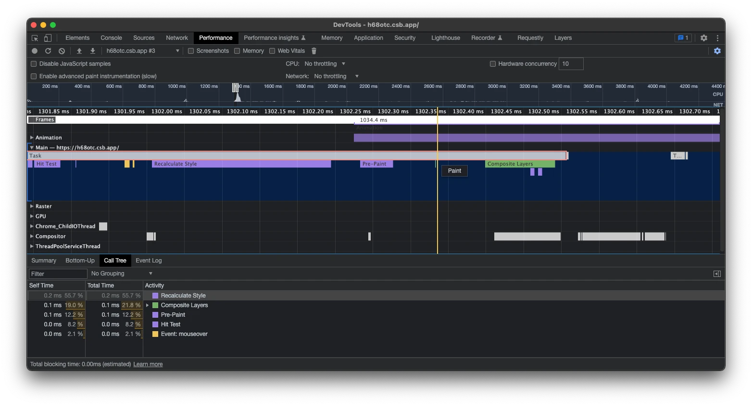Click the trash collect garbage icon

[314, 51]
